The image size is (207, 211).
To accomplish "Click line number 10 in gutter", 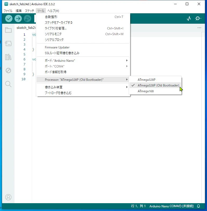I will pyautogui.click(x=23, y=79).
